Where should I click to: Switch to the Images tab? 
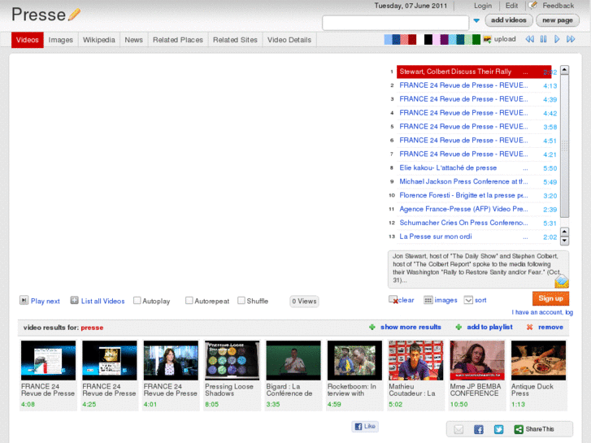coord(61,40)
